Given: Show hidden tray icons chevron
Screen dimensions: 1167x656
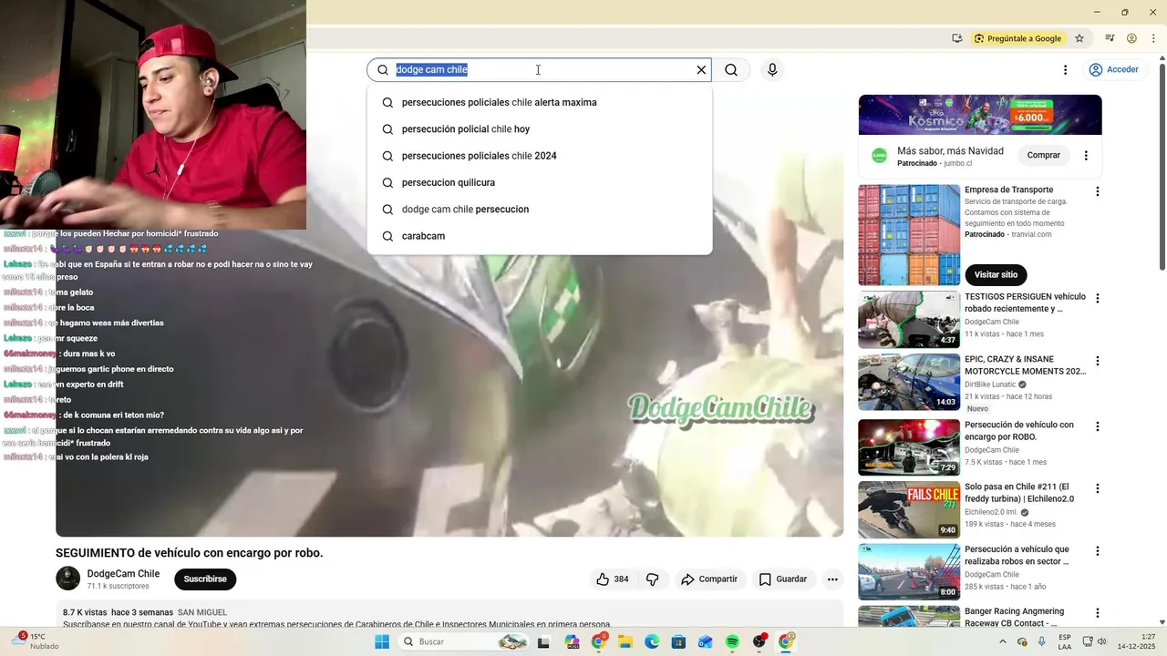Looking at the screenshot, I should (1003, 641).
